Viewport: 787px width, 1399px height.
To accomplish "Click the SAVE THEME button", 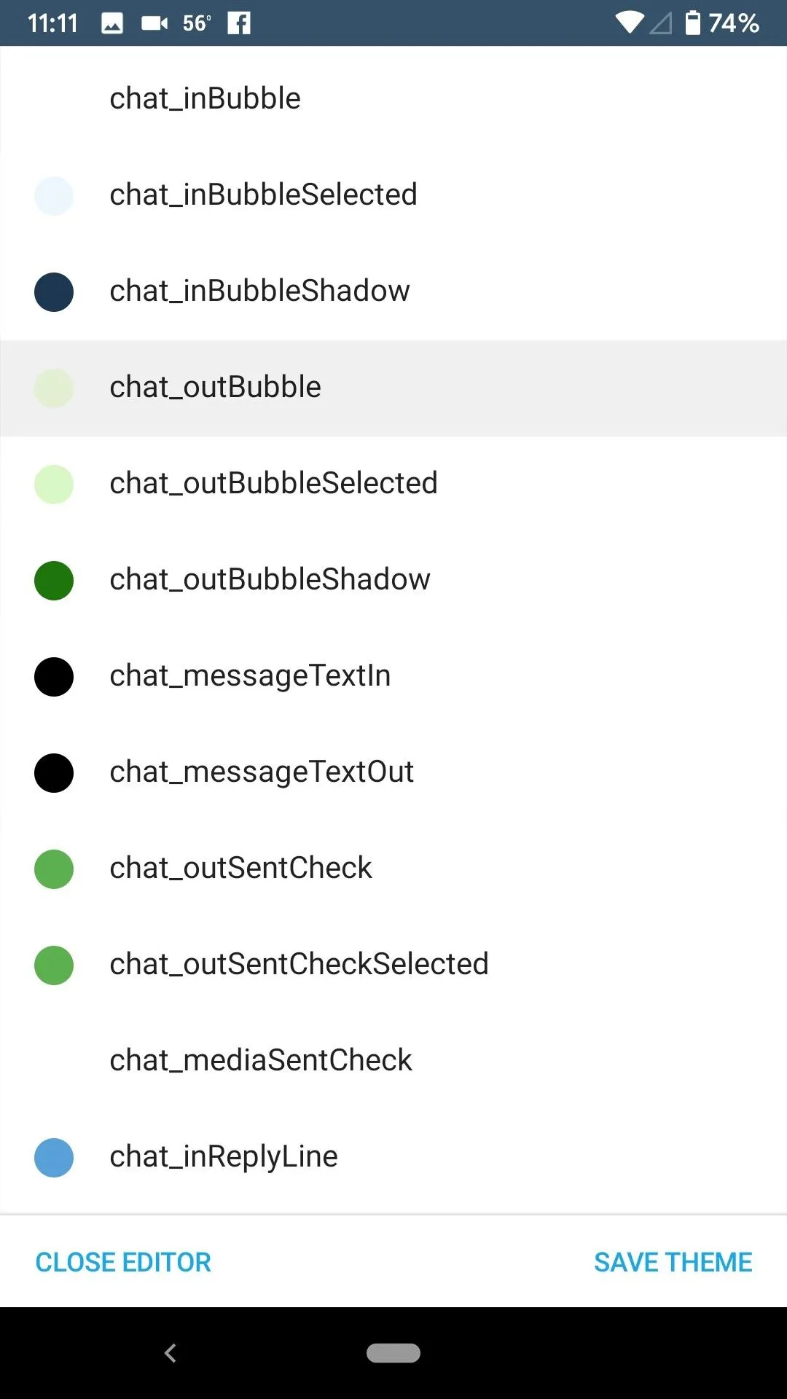I will [x=673, y=1262].
